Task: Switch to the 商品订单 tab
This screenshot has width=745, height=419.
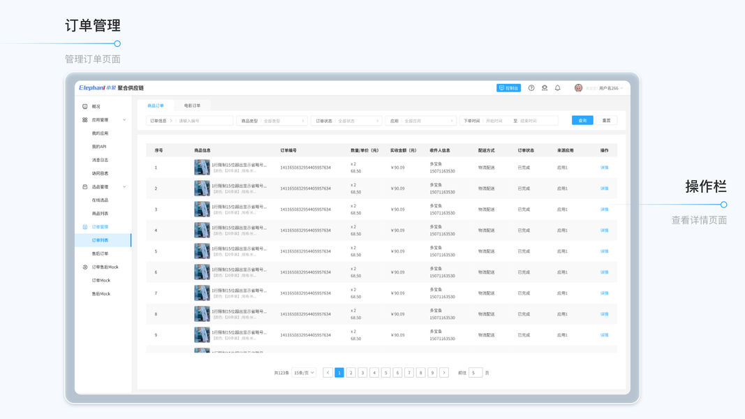Action: (x=156, y=105)
